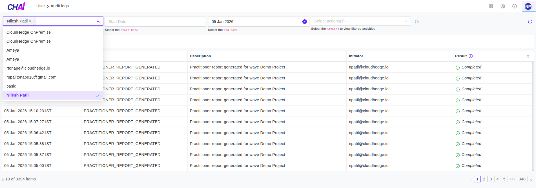Click Completed status in the 15:05:00 row
Image resolution: width=536 pixels, height=188 pixels.
pos(469,166)
